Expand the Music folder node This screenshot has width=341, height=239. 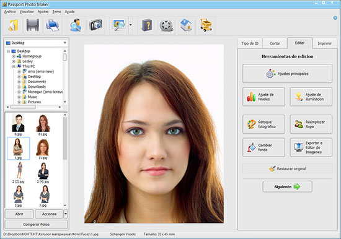[19, 97]
